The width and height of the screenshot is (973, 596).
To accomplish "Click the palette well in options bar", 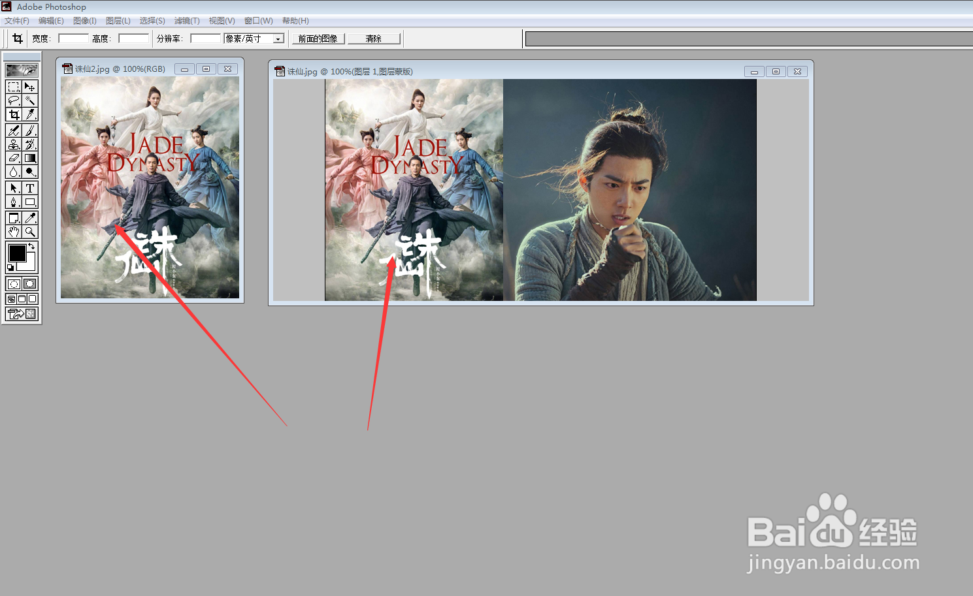I will point(749,39).
